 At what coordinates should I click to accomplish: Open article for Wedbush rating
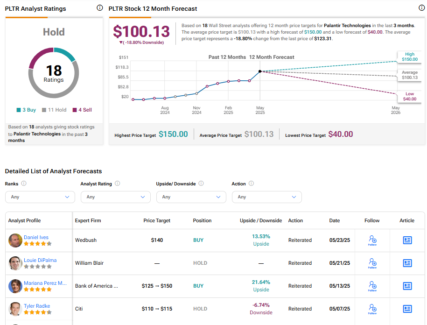click(x=407, y=240)
